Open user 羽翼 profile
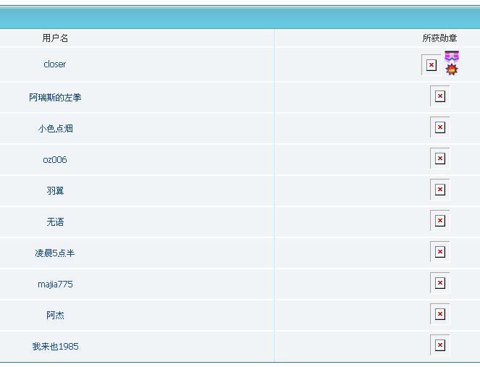480x367 pixels. pyautogui.click(x=55, y=190)
